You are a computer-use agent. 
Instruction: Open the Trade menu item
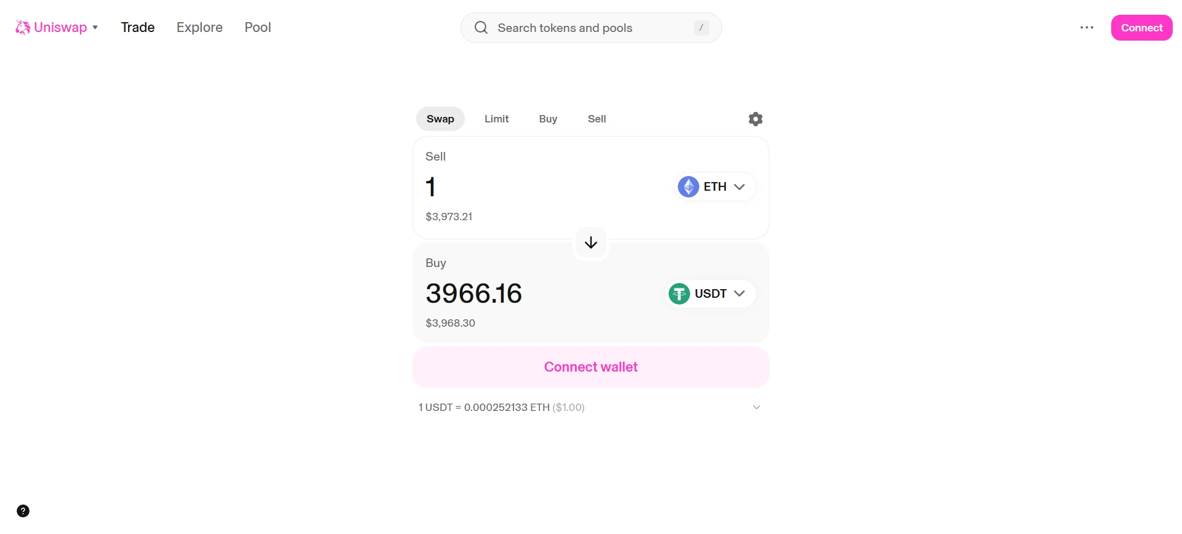tap(137, 27)
